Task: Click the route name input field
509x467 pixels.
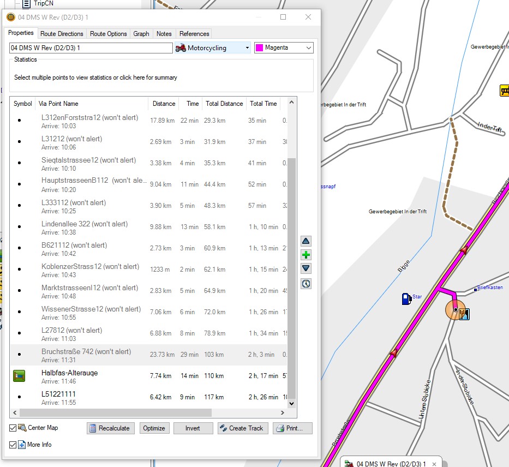Action: tap(91, 48)
